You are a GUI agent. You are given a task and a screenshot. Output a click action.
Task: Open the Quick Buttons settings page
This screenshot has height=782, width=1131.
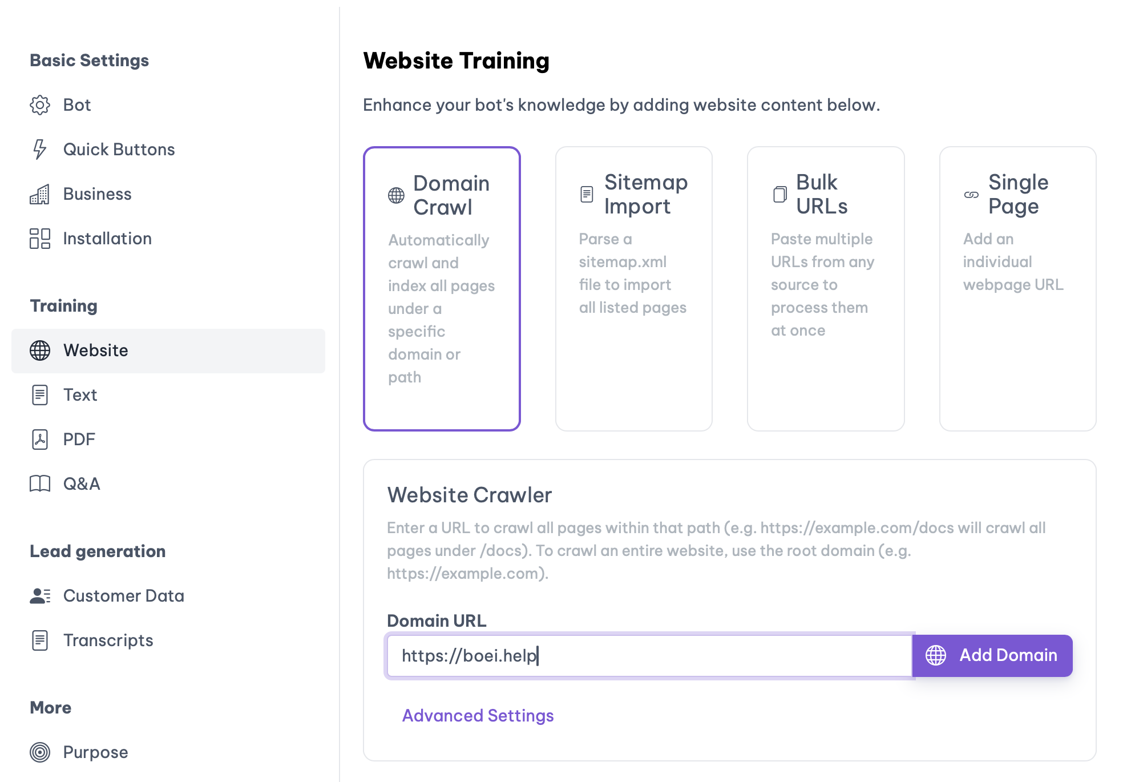point(119,150)
